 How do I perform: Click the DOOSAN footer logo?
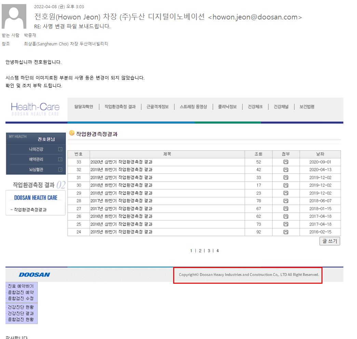point(35,275)
